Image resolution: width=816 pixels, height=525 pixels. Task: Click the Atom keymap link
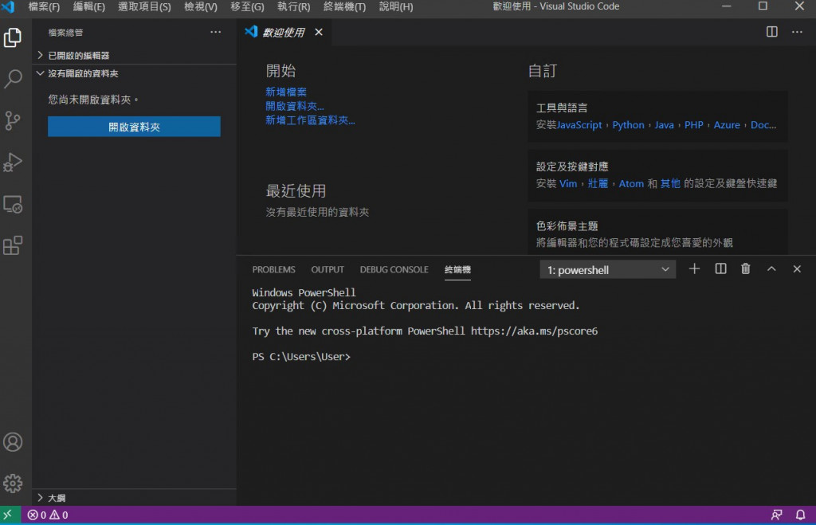(x=631, y=184)
